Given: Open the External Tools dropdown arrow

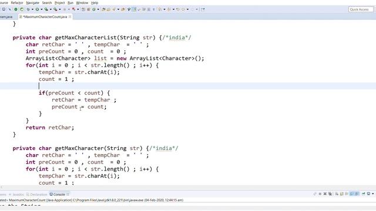Looking at the screenshot, I should [60, 9].
